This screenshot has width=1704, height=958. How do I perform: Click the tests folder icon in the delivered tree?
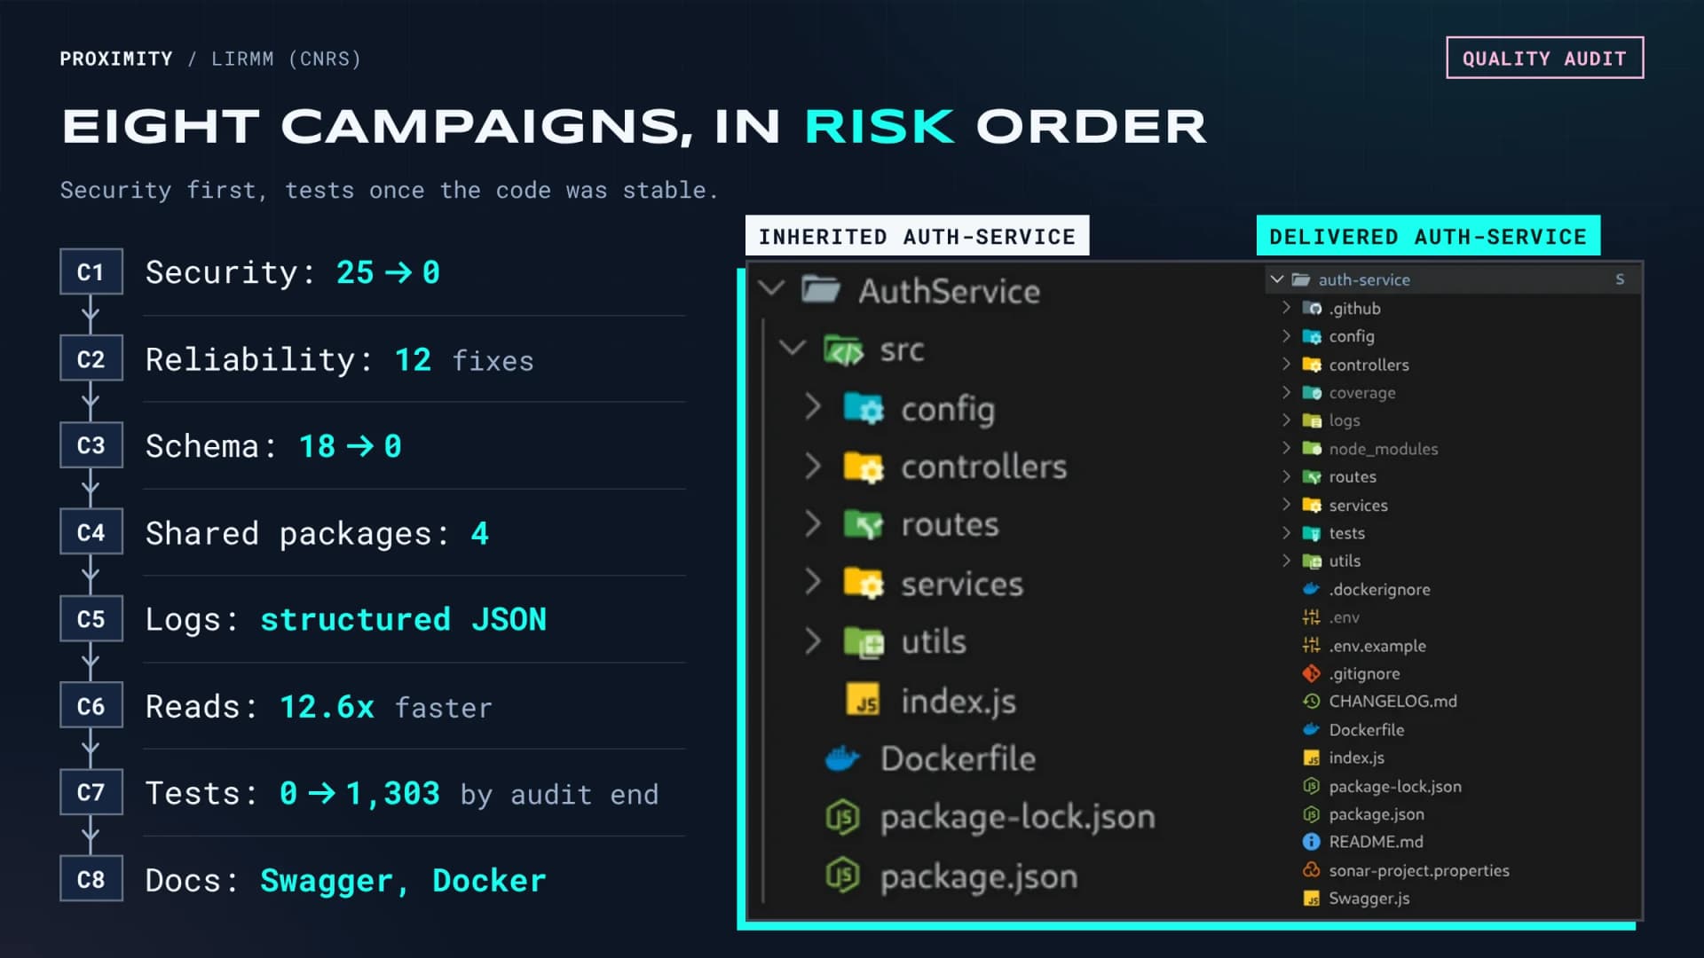point(1312,532)
